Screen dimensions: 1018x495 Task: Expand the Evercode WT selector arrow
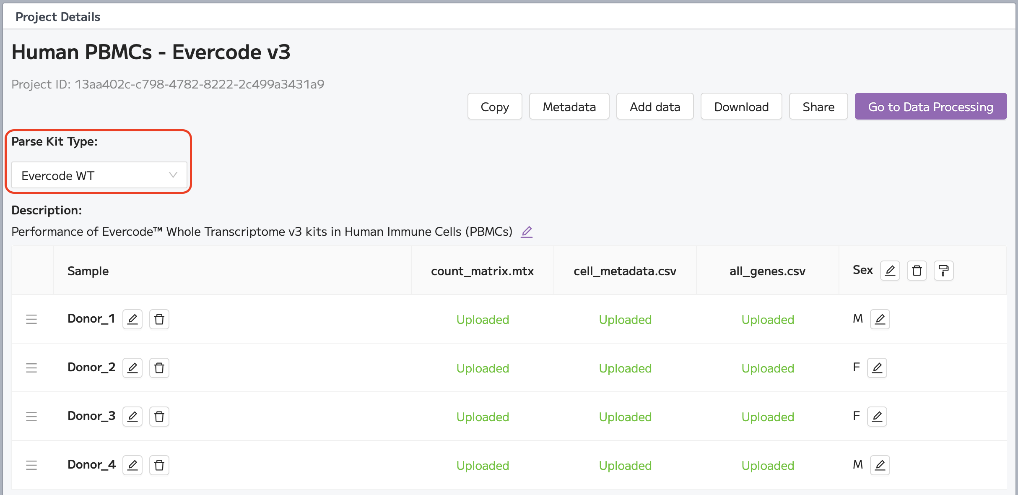pos(173,175)
